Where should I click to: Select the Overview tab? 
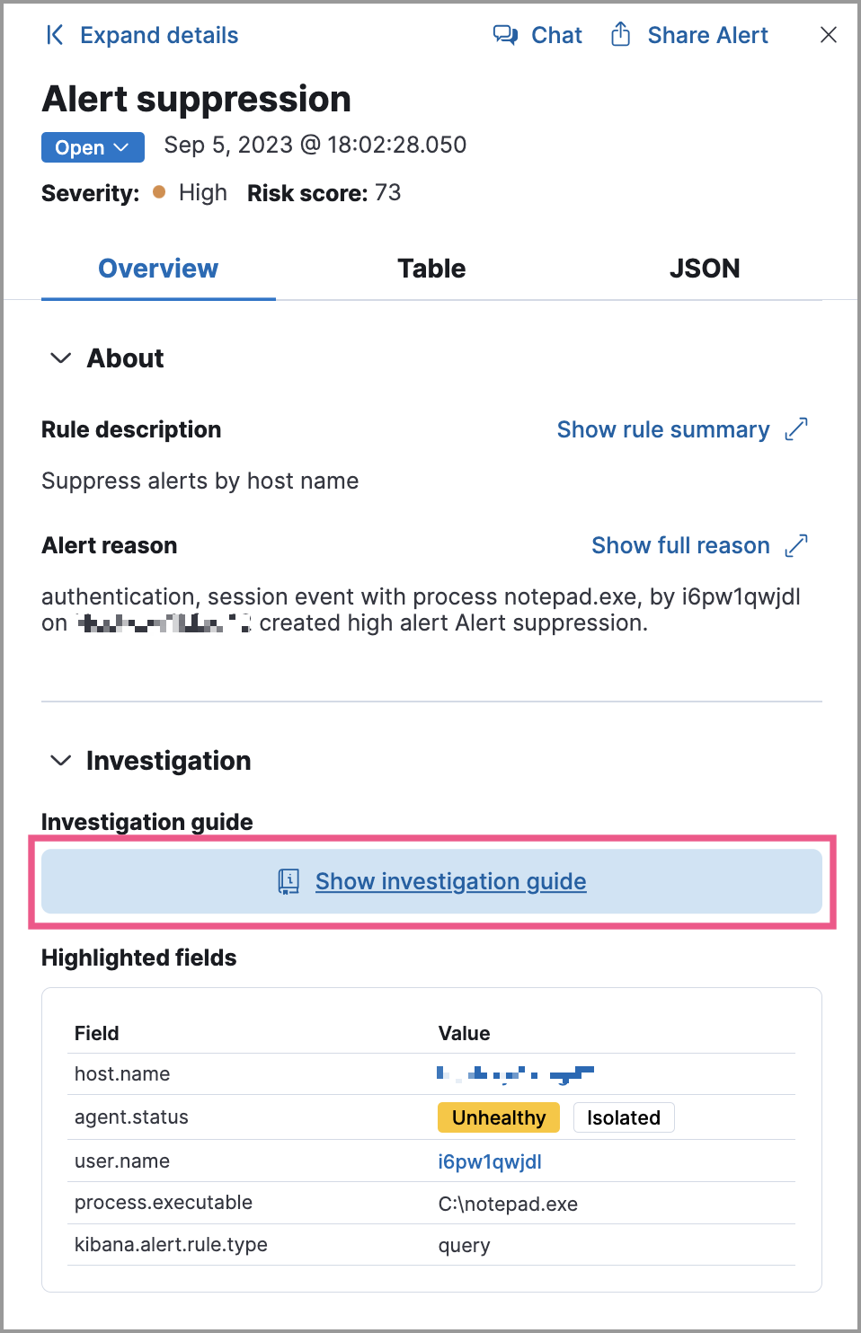[158, 269]
